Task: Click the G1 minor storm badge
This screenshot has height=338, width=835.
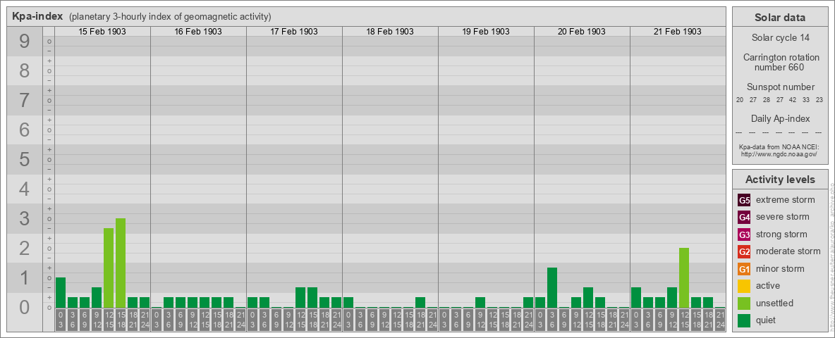Action: (x=744, y=269)
